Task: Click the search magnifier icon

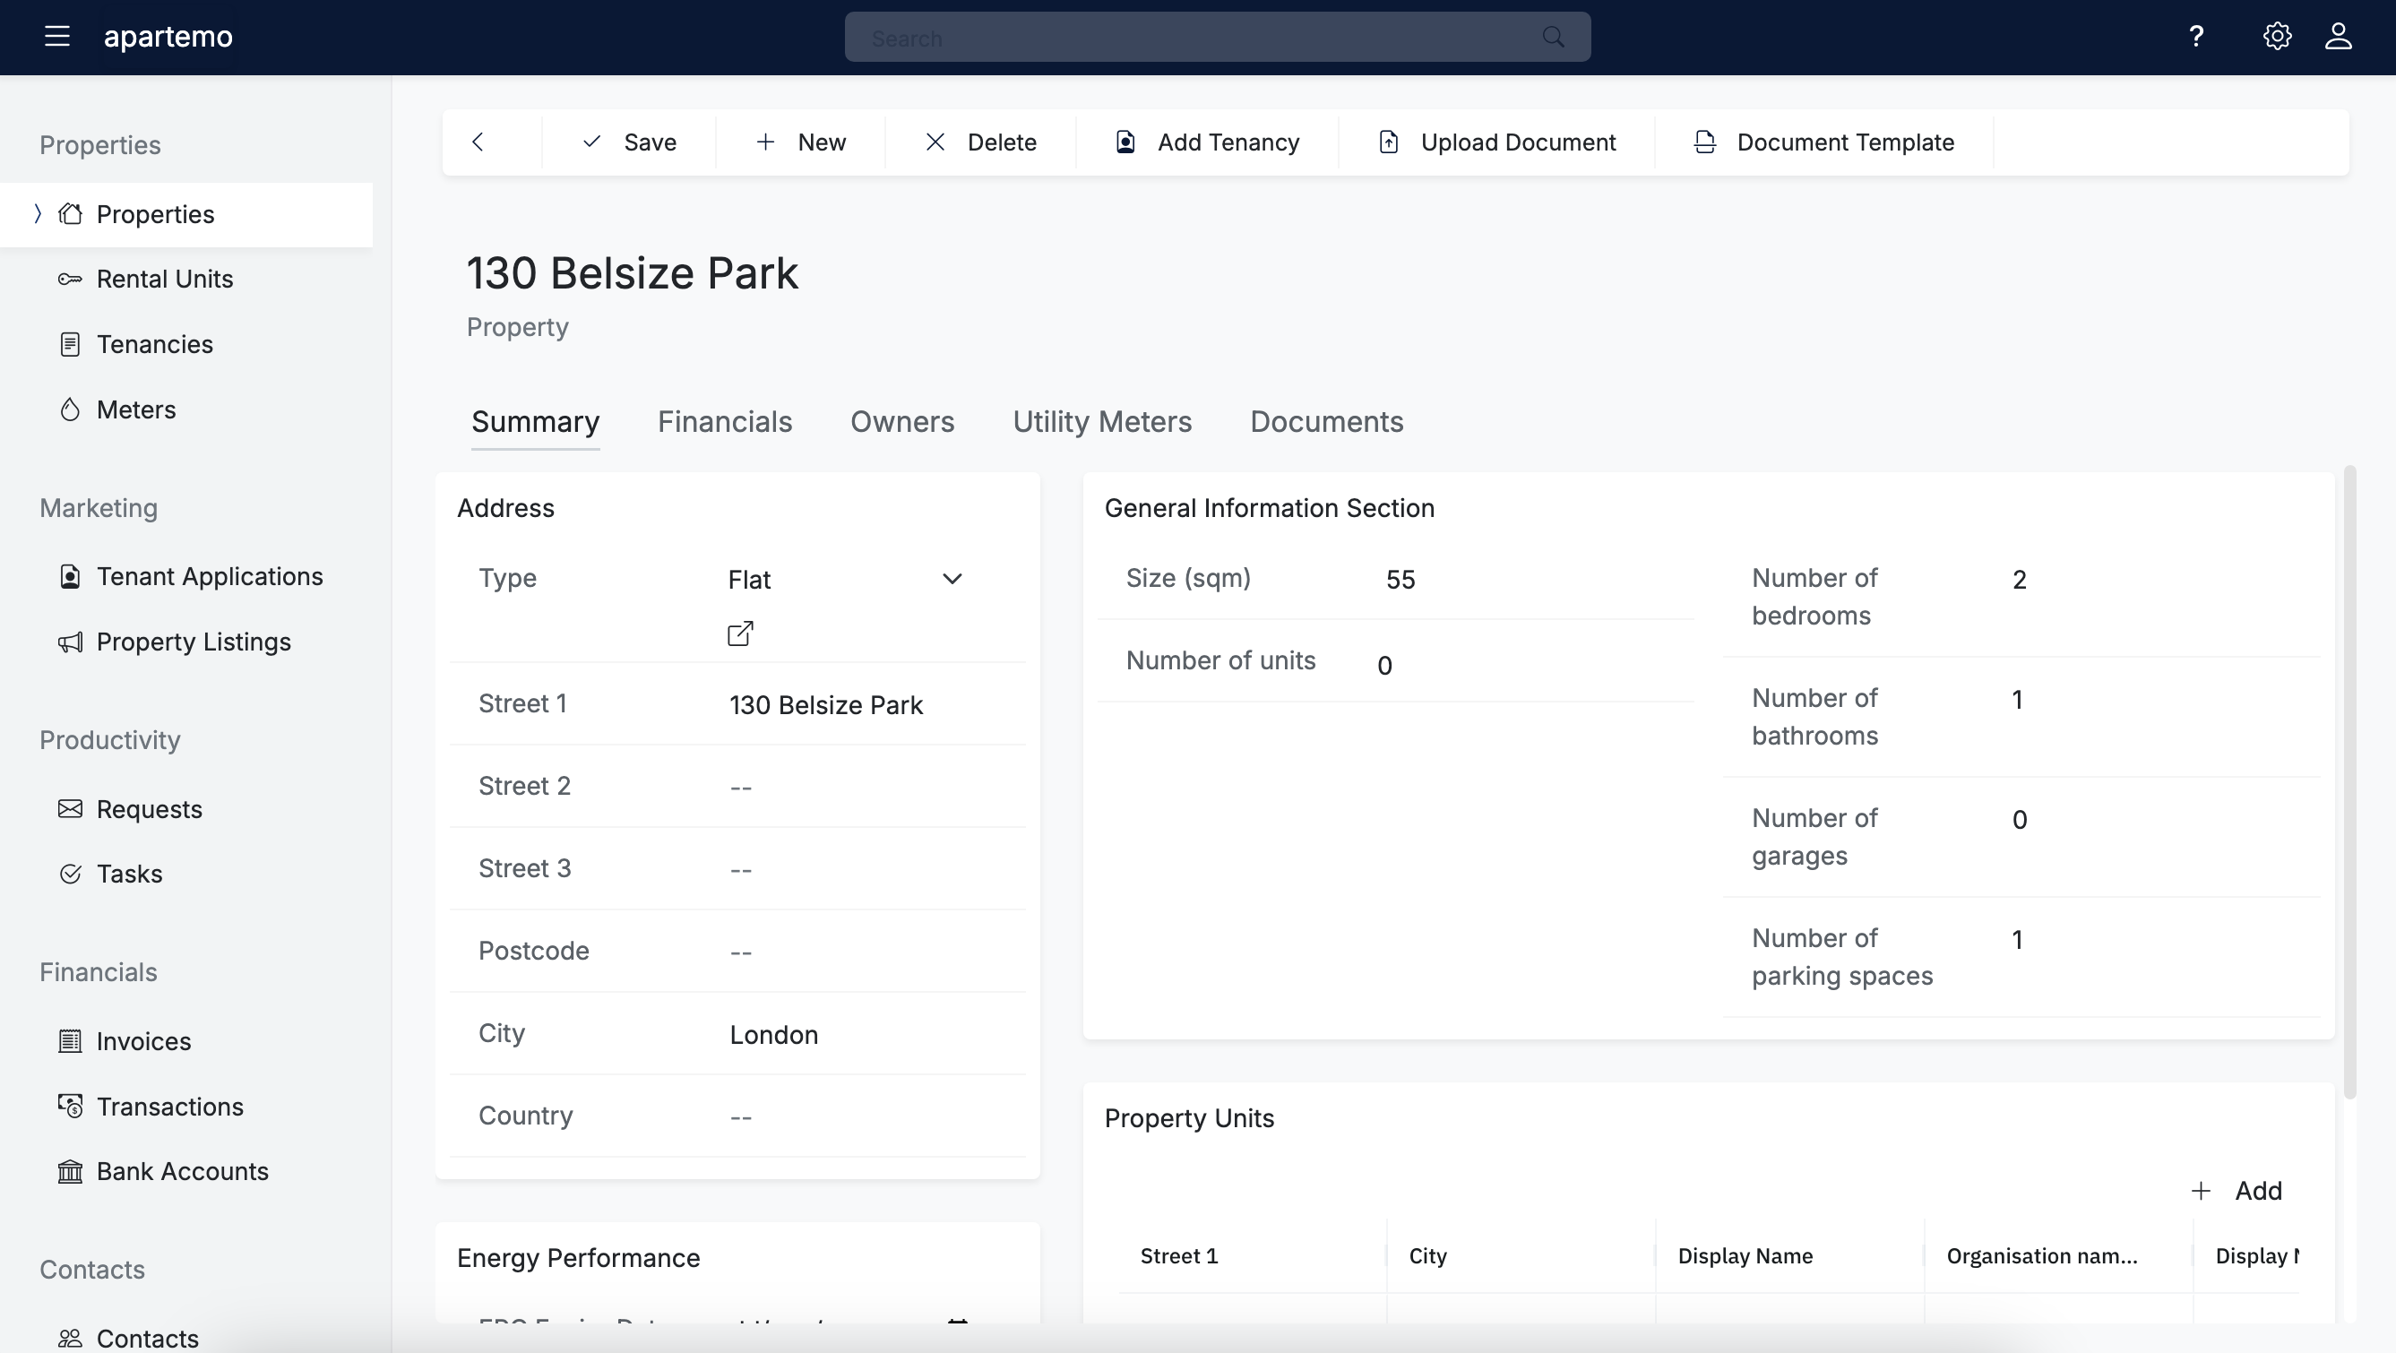Action: click(1552, 38)
